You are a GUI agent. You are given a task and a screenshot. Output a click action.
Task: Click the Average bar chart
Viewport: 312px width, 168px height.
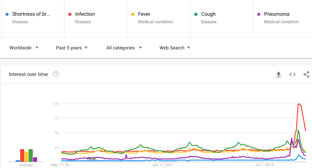tap(26, 155)
